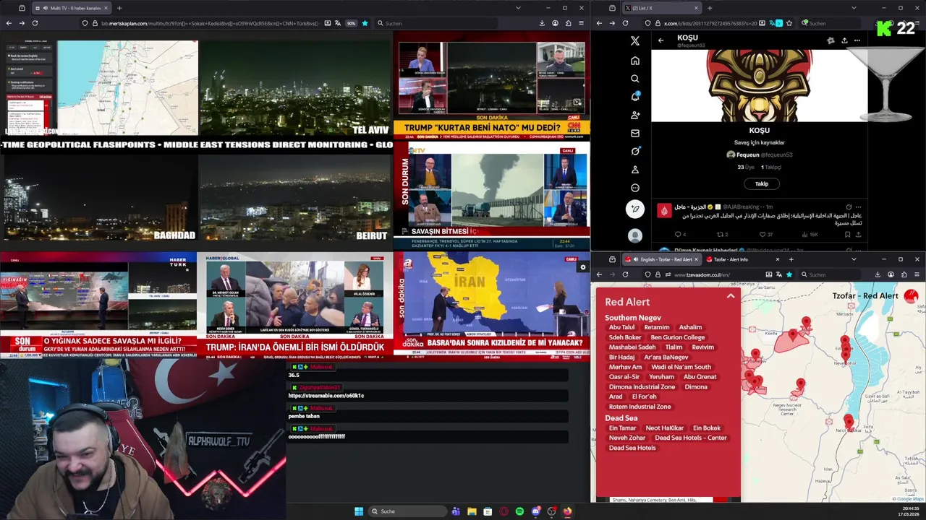Select the '(2) List / X' tab

(x=662, y=8)
